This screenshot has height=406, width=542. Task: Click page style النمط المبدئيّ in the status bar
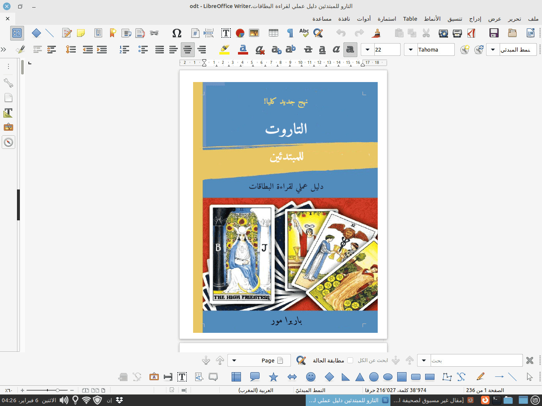[x=310, y=390]
